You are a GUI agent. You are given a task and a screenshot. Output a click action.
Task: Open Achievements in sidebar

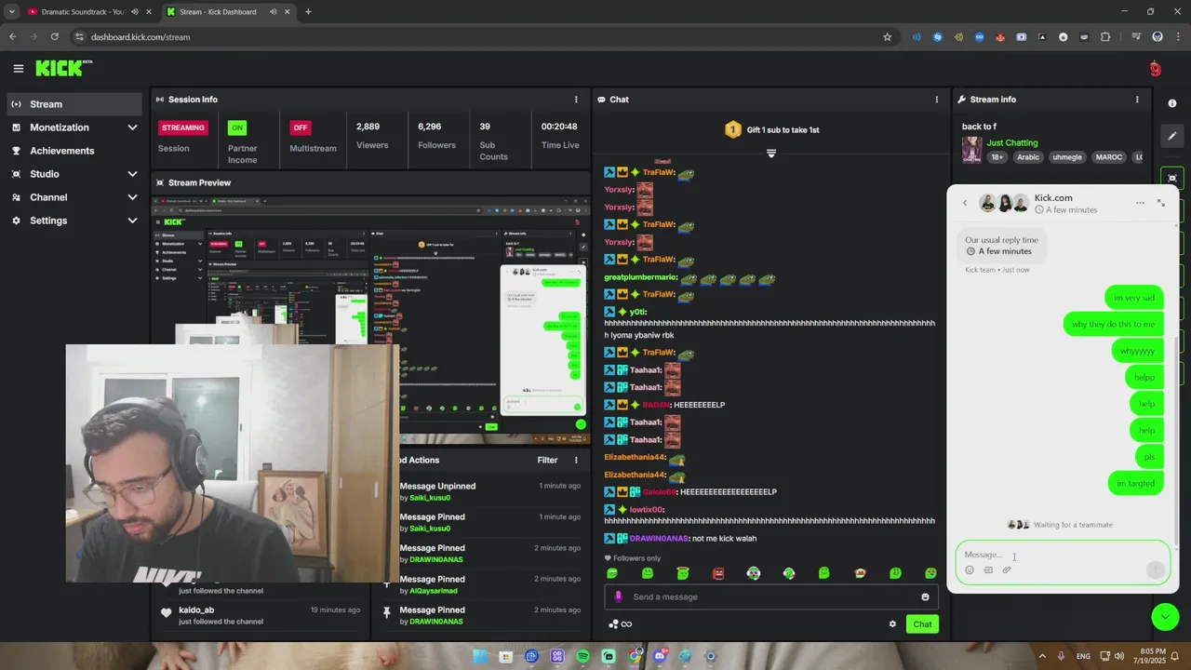(x=74, y=151)
